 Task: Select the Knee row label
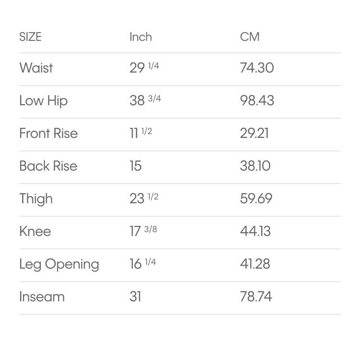pyautogui.click(x=35, y=231)
